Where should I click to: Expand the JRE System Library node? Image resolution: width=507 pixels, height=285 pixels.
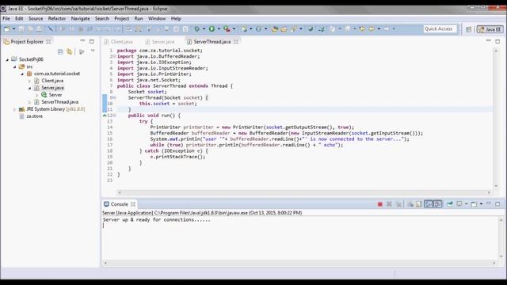[14, 109]
